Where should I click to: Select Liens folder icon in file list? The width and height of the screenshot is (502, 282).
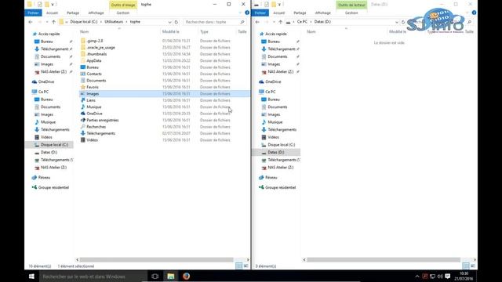point(83,100)
